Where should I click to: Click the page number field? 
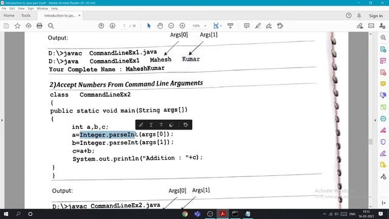pyautogui.click(x=124, y=26)
